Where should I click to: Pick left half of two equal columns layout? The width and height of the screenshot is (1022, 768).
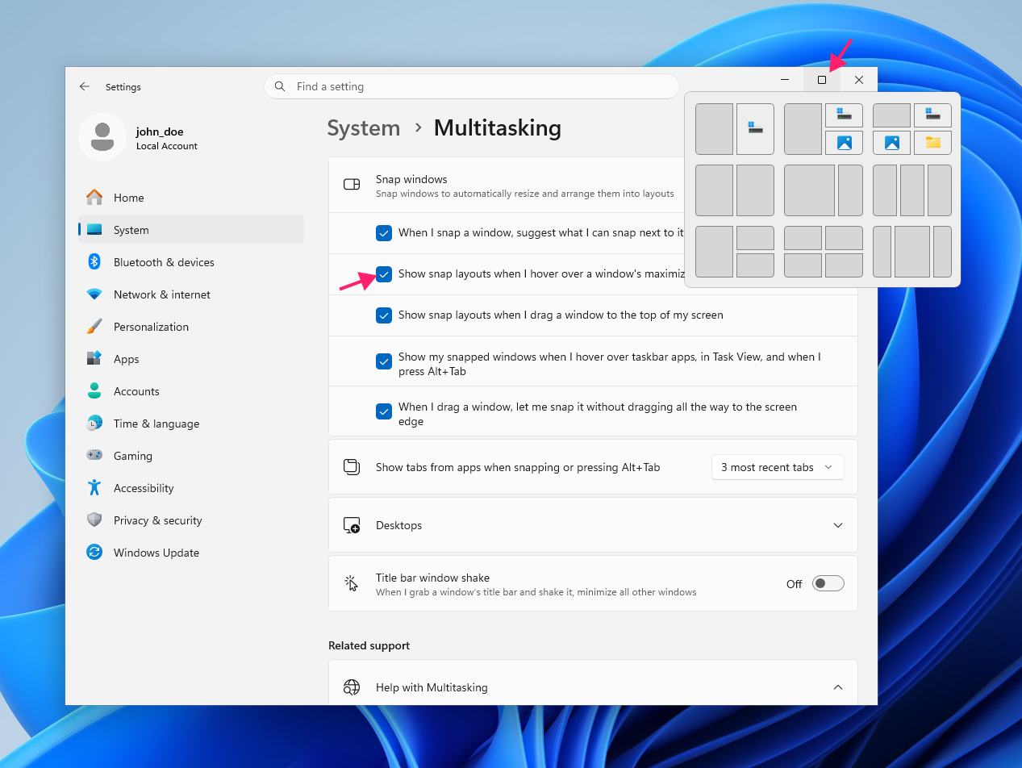tap(714, 190)
